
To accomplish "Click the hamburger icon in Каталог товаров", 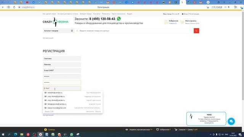I will coord(72,31).
